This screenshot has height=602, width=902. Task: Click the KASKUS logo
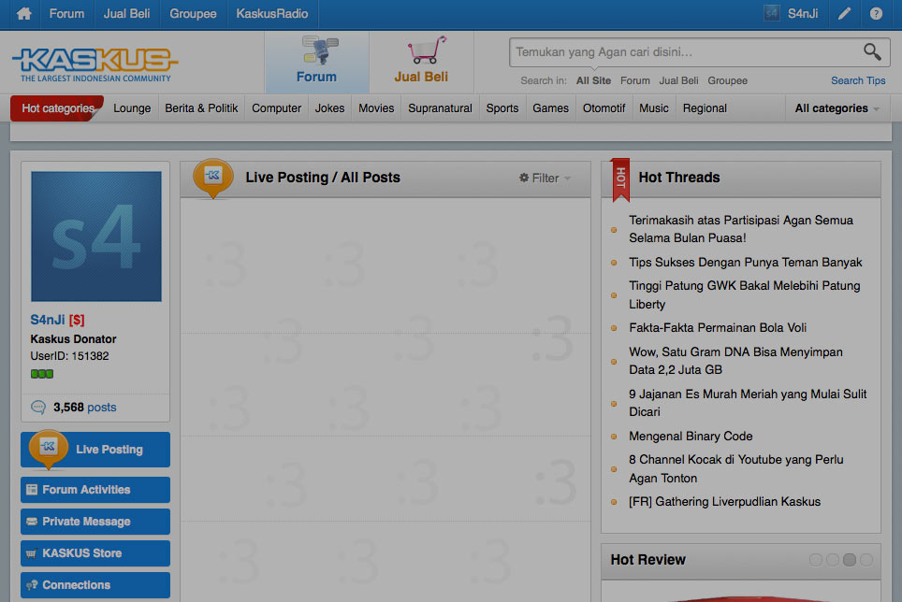95,64
